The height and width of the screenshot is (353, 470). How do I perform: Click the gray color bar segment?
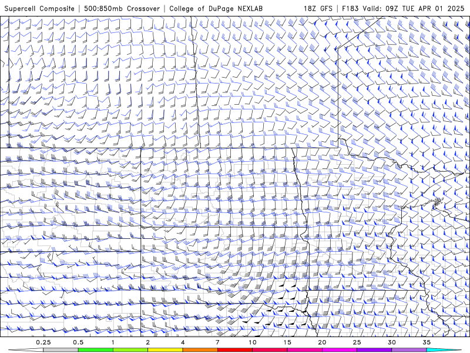pos(61,350)
